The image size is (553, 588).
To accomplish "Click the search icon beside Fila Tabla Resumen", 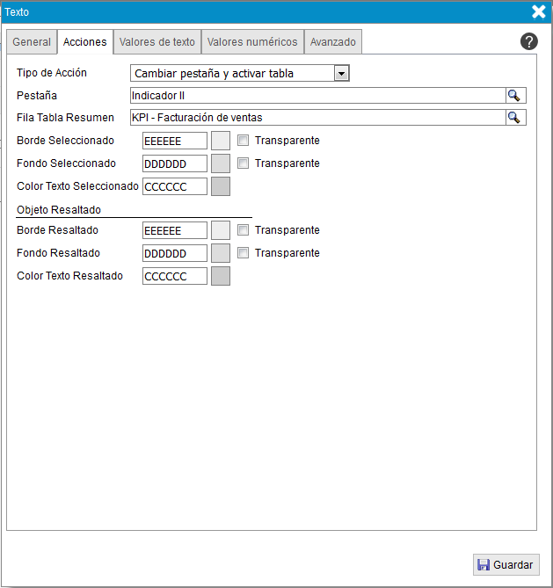I will click(514, 118).
